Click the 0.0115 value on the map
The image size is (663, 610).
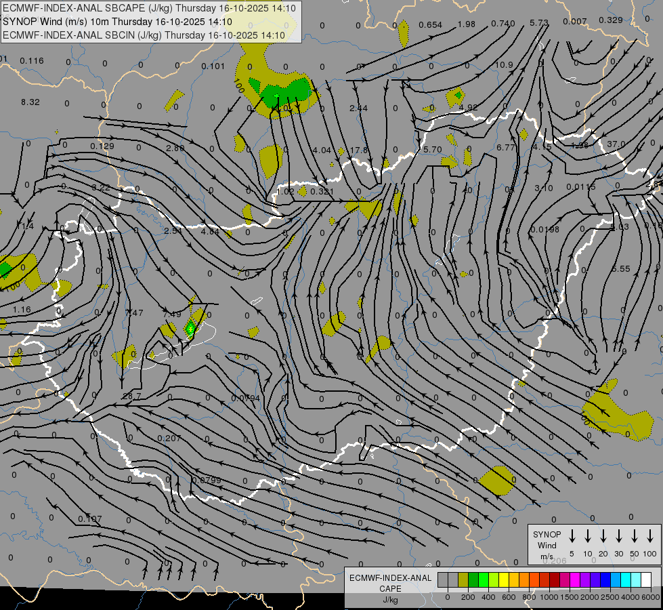(581, 186)
